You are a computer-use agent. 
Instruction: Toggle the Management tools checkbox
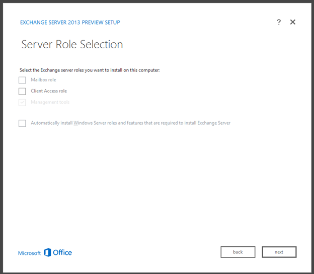22,103
